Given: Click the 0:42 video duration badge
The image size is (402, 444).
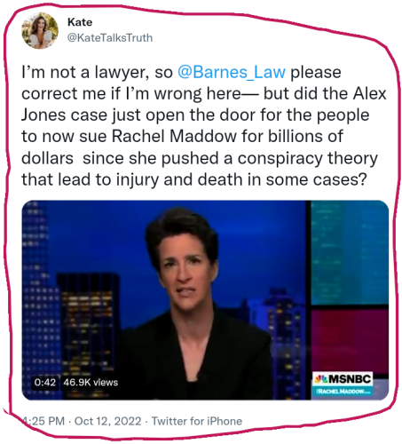Looking at the screenshot, I should (x=45, y=382).
